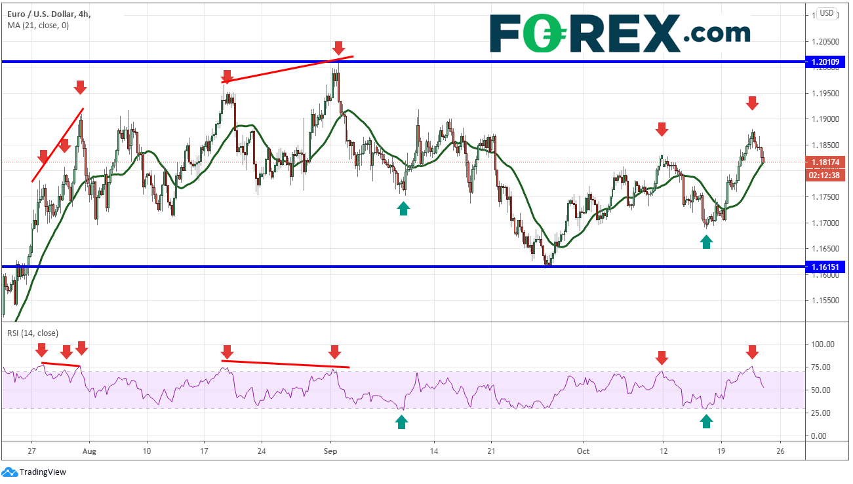
Task: Click the green arrow marking the October 19 low
Action: point(707,241)
